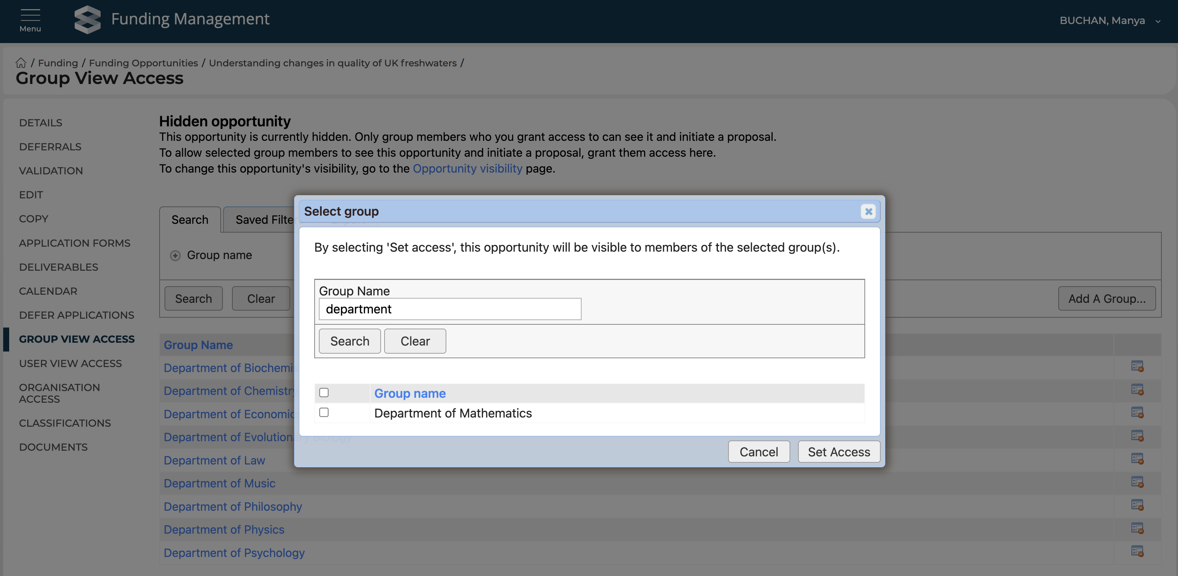This screenshot has height=576, width=1178.
Task: Click the Group Name text field in dialog
Action: [450, 310]
